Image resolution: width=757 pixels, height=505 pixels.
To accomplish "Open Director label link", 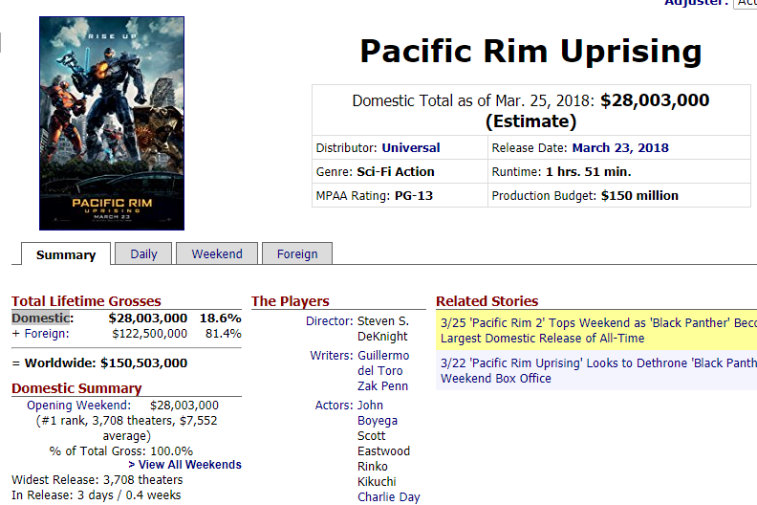I will (x=330, y=320).
